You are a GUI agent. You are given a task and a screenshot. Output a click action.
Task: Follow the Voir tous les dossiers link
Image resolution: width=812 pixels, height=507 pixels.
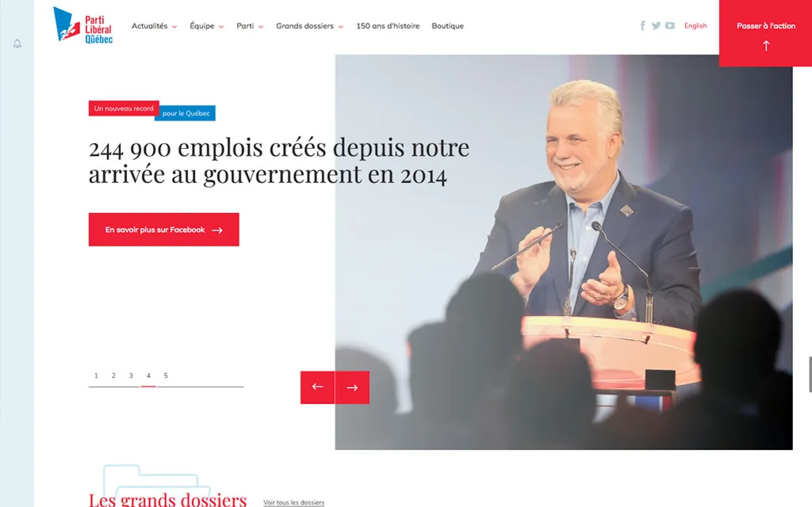[293, 502]
